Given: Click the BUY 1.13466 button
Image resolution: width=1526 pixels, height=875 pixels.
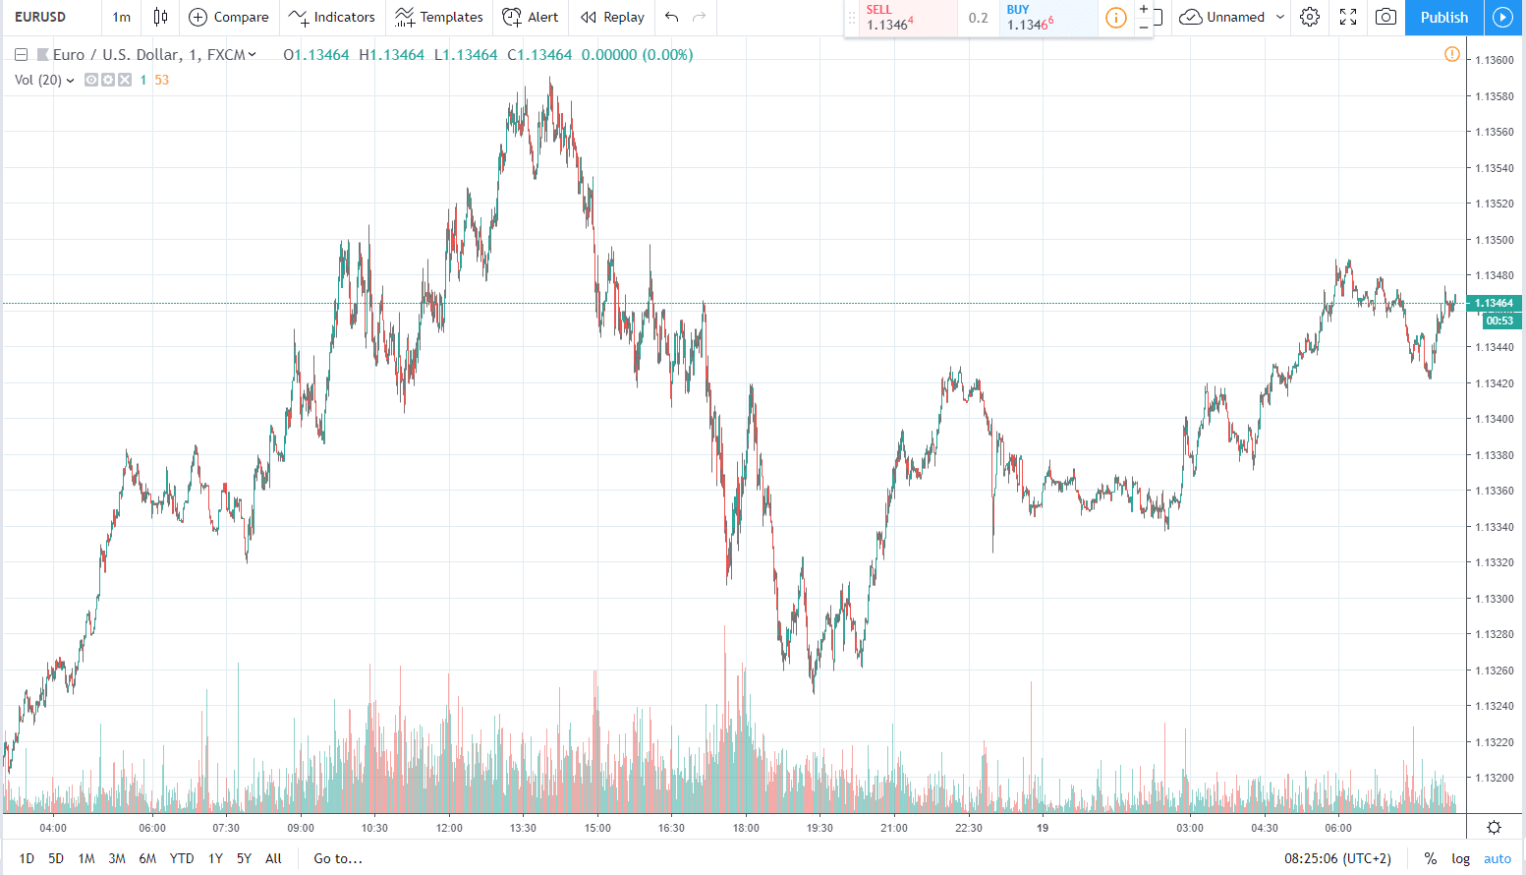Looking at the screenshot, I should [1047, 18].
